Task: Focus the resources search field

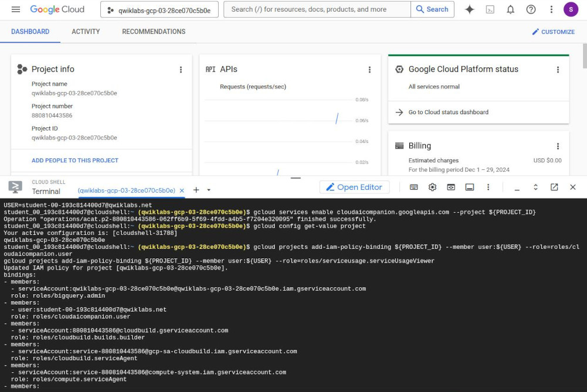Action: point(317,9)
